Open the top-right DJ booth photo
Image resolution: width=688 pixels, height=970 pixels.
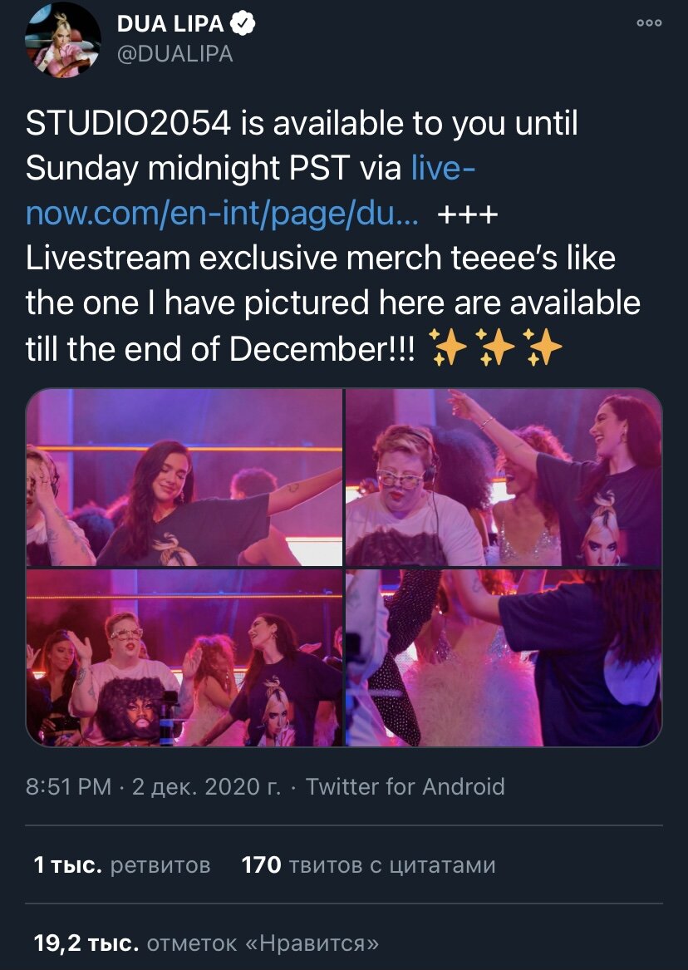coord(504,477)
